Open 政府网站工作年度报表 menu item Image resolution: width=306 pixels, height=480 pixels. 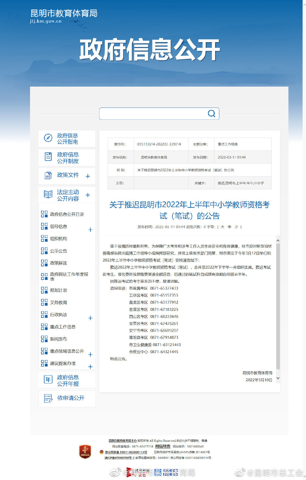point(69,277)
